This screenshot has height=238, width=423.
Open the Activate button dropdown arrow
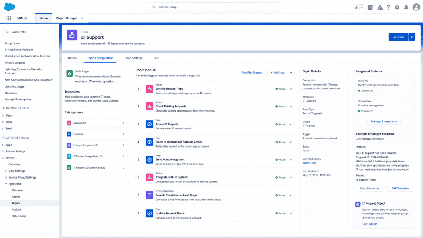click(x=412, y=37)
